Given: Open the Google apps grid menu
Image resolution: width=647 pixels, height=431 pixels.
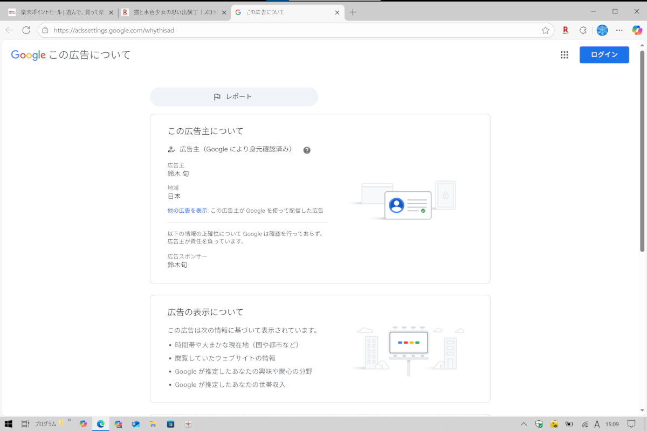Looking at the screenshot, I should pyautogui.click(x=565, y=55).
